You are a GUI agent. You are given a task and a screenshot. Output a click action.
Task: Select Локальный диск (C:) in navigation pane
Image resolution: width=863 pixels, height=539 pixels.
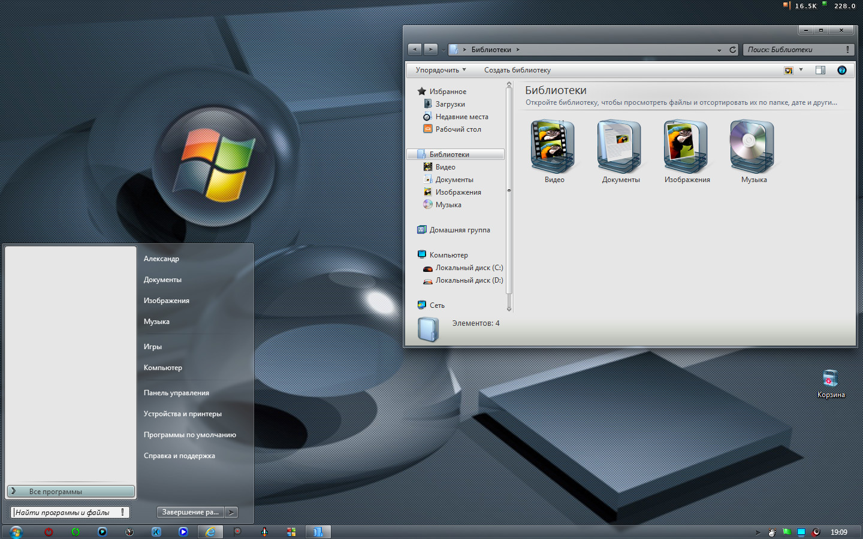[463, 268]
